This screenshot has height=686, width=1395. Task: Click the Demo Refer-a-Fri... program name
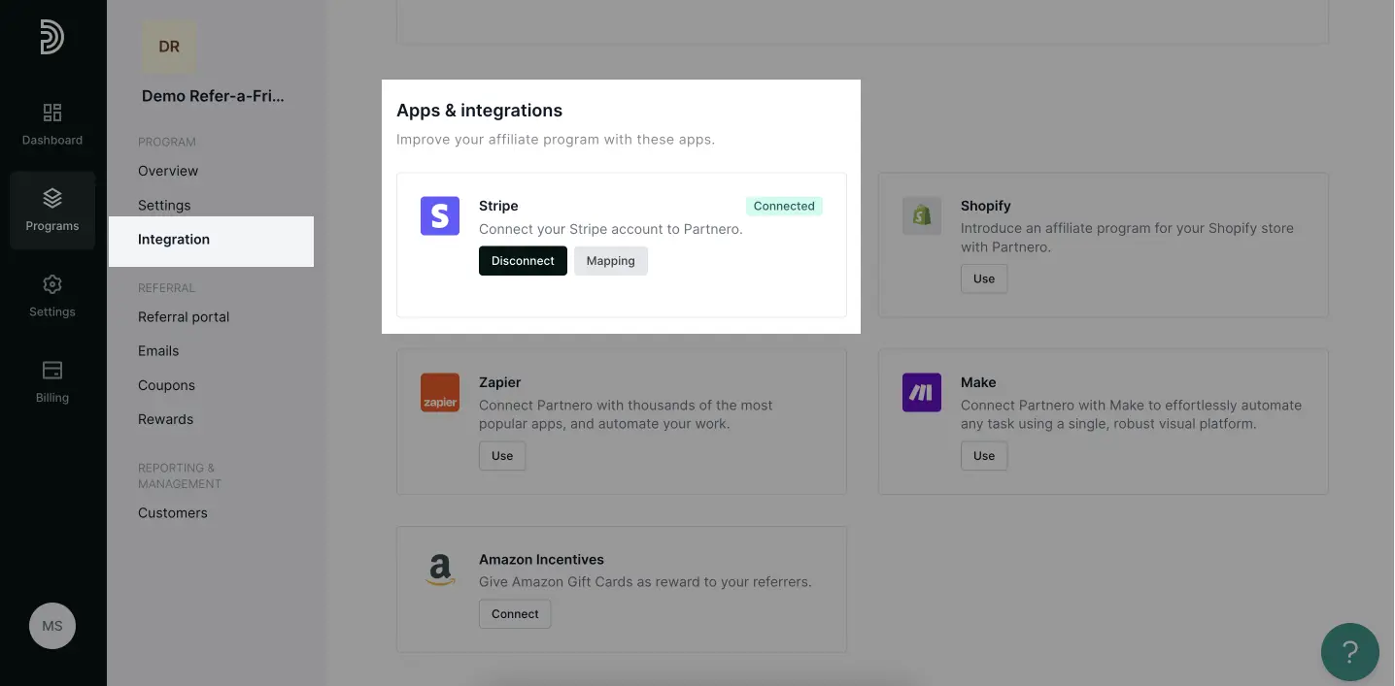(214, 96)
